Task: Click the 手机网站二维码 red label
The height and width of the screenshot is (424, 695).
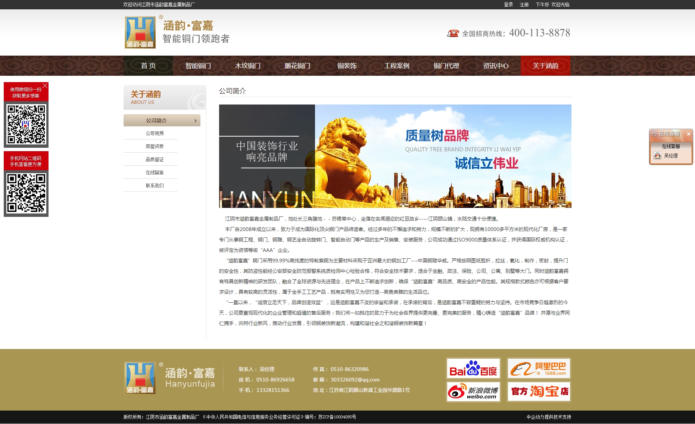Action: tap(26, 161)
